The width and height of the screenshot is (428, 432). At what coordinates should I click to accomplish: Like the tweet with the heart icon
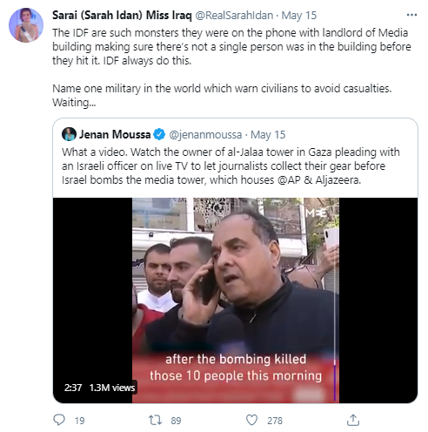(251, 420)
